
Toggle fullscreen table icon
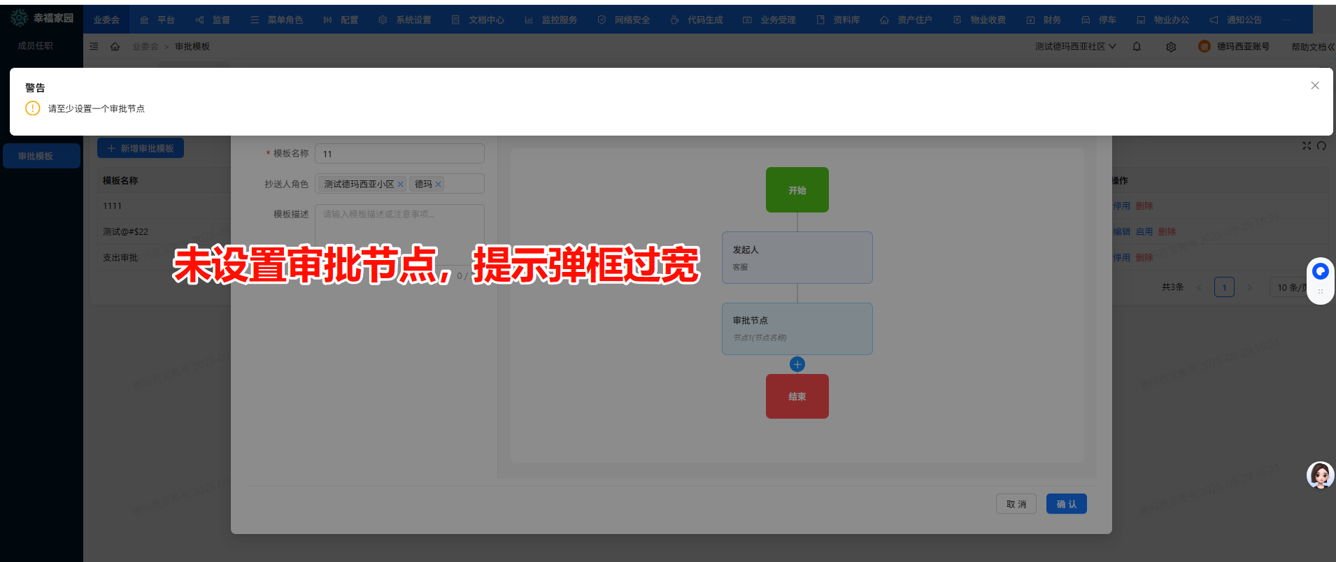[x=1307, y=145]
